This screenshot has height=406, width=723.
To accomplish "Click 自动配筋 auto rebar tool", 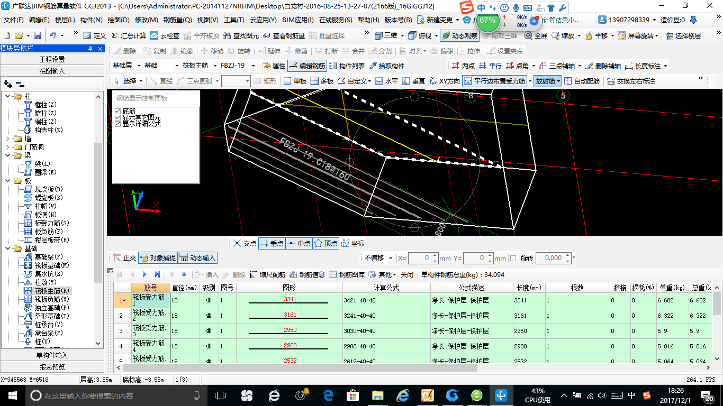I will click(582, 81).
